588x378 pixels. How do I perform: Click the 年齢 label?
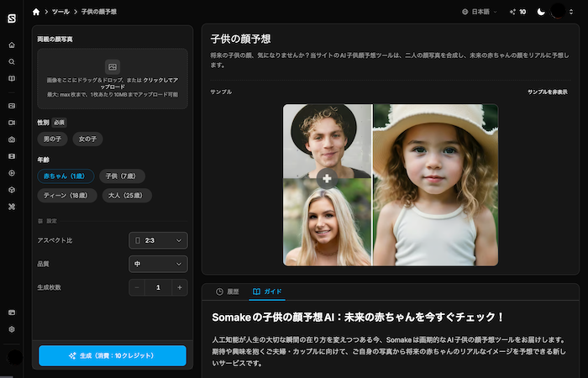click(43, 160)
